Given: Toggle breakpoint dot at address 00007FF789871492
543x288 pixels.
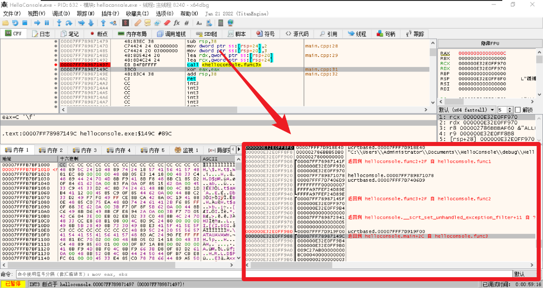Looking at the screenshot, I should coord(56,60).
